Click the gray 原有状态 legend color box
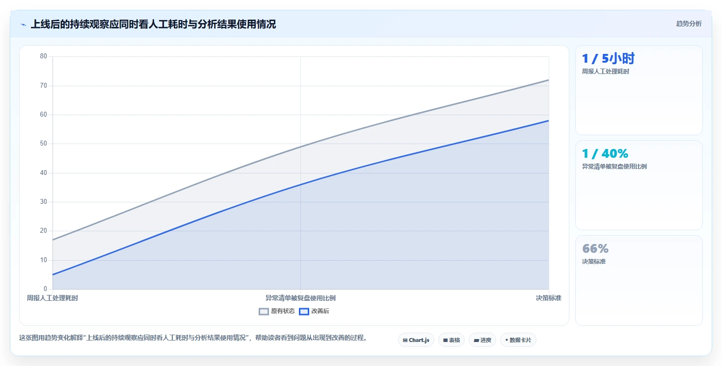722x366 pixels. coord(264,311)
